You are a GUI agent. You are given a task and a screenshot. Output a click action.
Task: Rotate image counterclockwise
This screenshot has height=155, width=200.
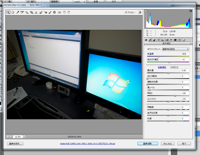(x=64, y=12)
